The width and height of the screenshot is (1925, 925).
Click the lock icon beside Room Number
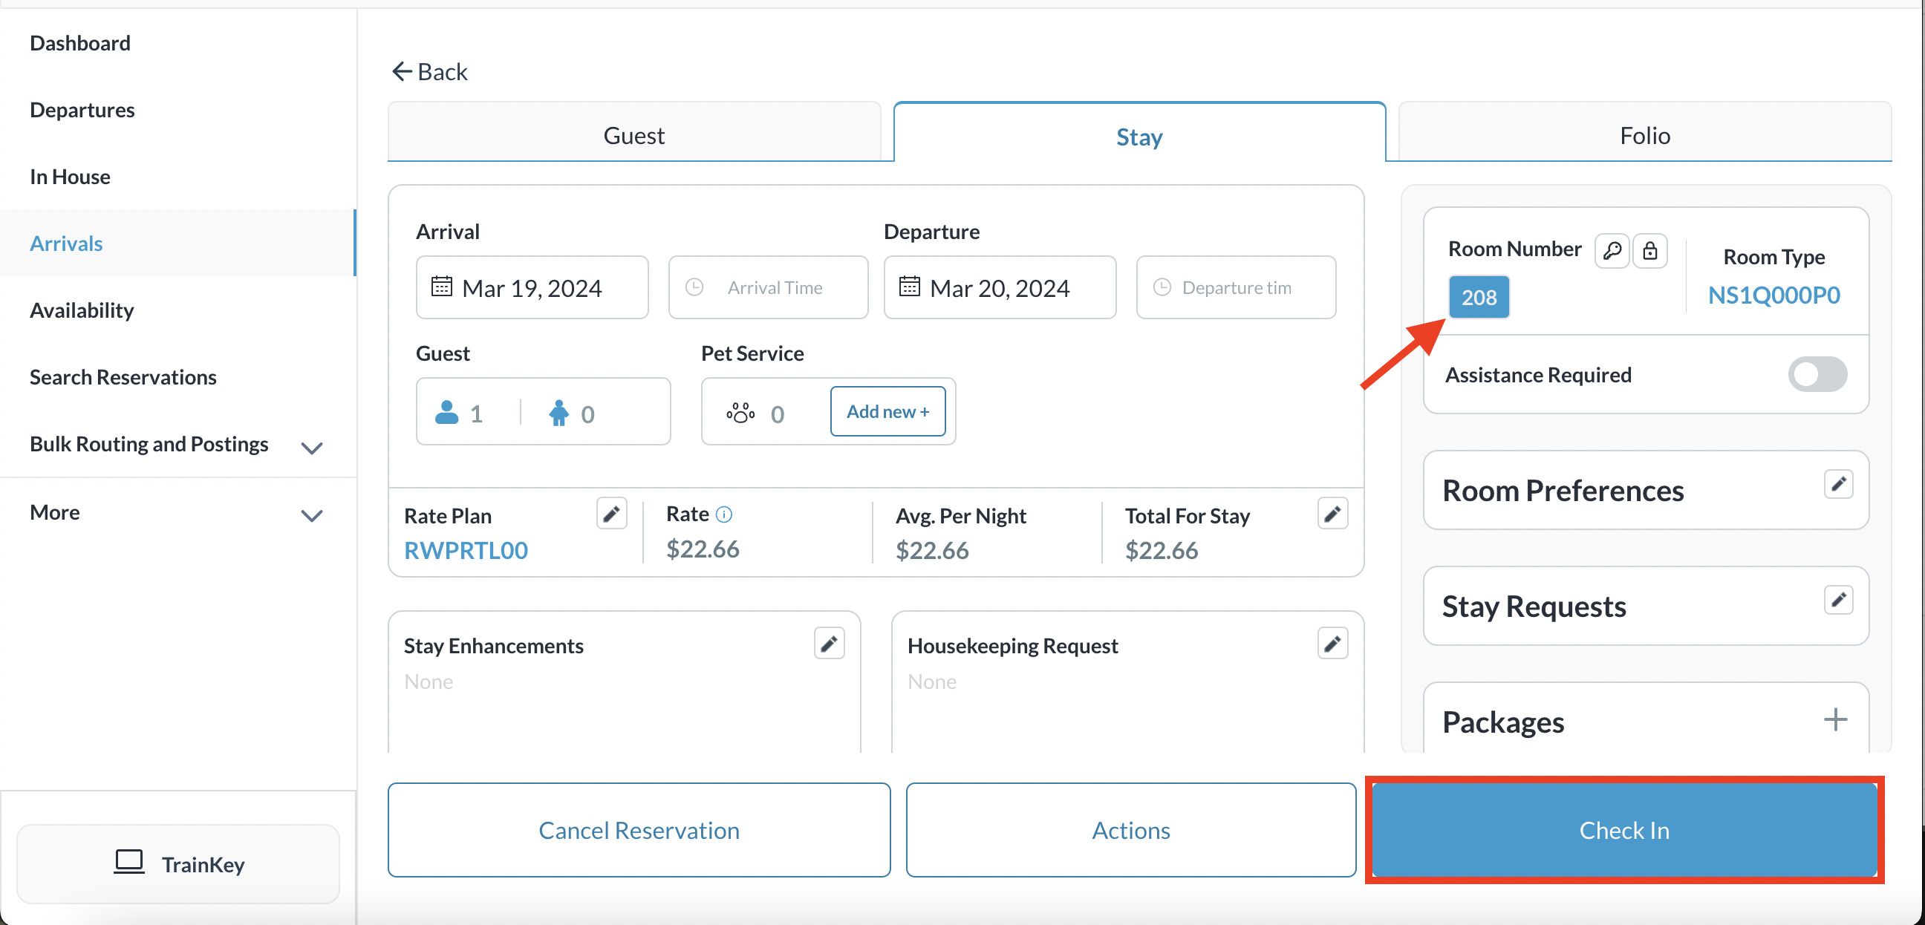1649,250
